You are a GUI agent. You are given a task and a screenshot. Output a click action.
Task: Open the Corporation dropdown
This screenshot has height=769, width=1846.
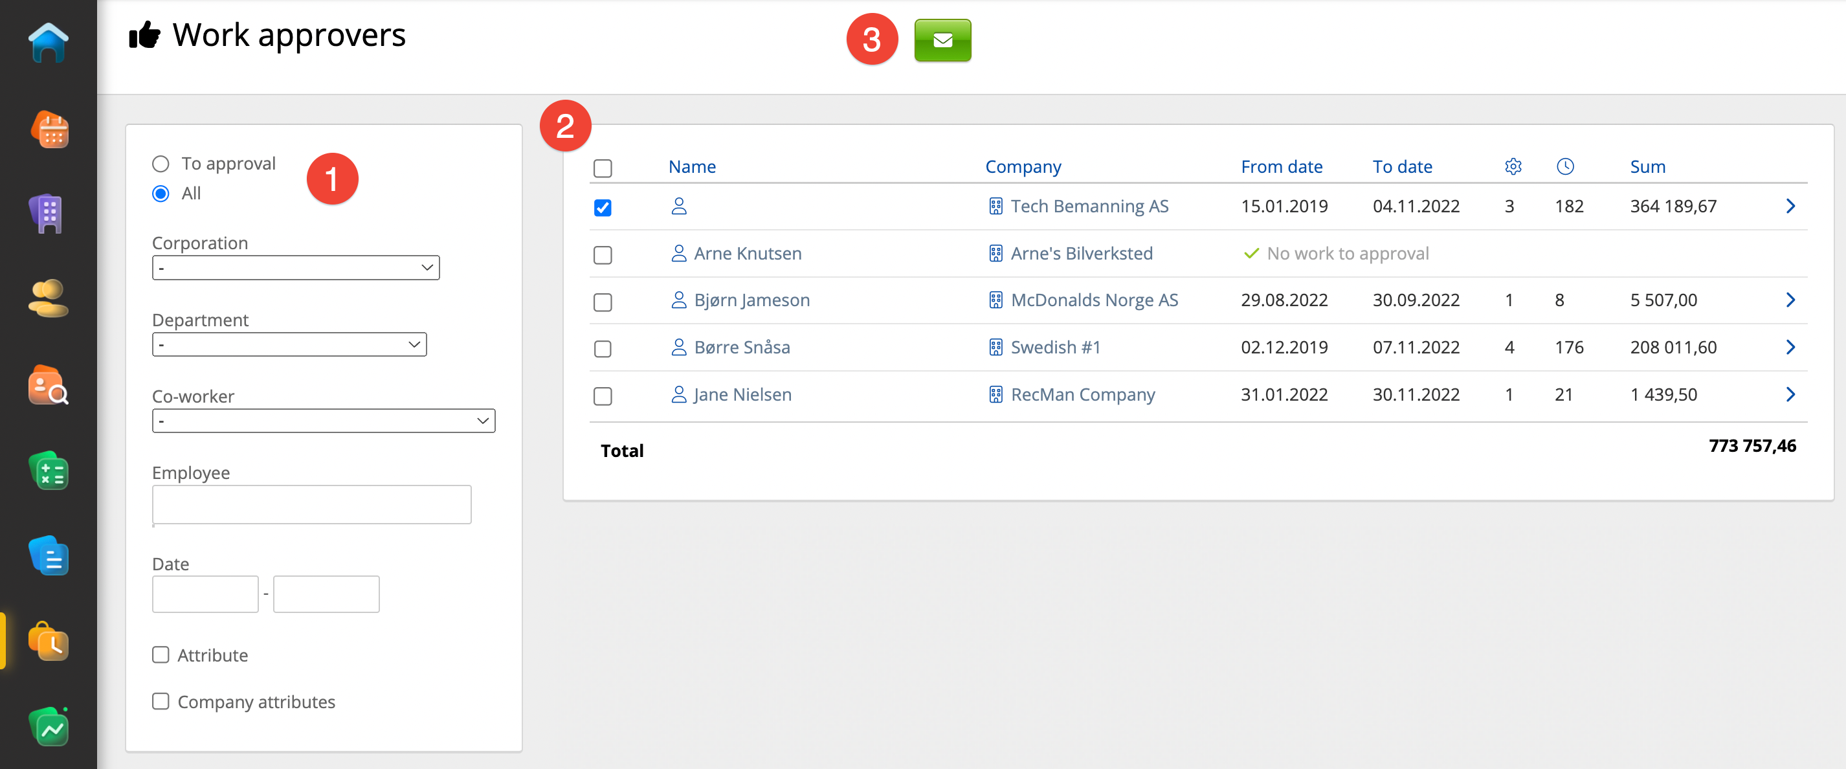coord(295,268)
